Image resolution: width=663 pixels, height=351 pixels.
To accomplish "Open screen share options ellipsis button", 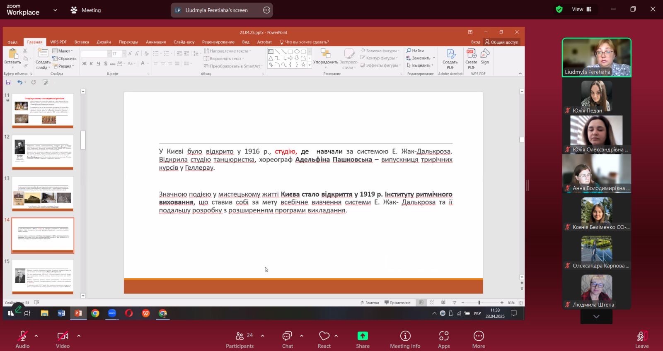I will pos(266,10).
